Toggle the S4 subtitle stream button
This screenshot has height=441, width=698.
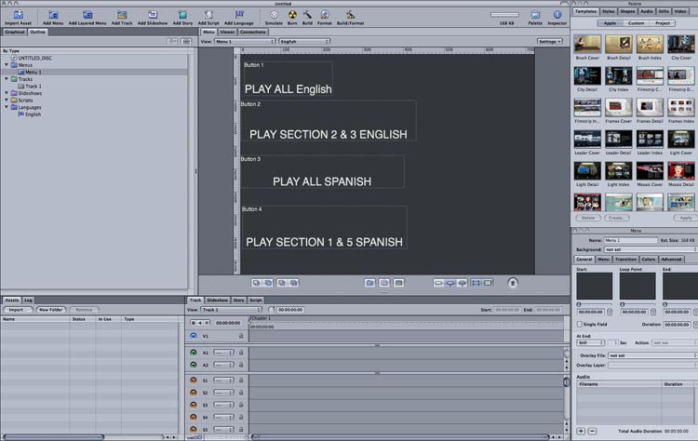coord(194,418)
